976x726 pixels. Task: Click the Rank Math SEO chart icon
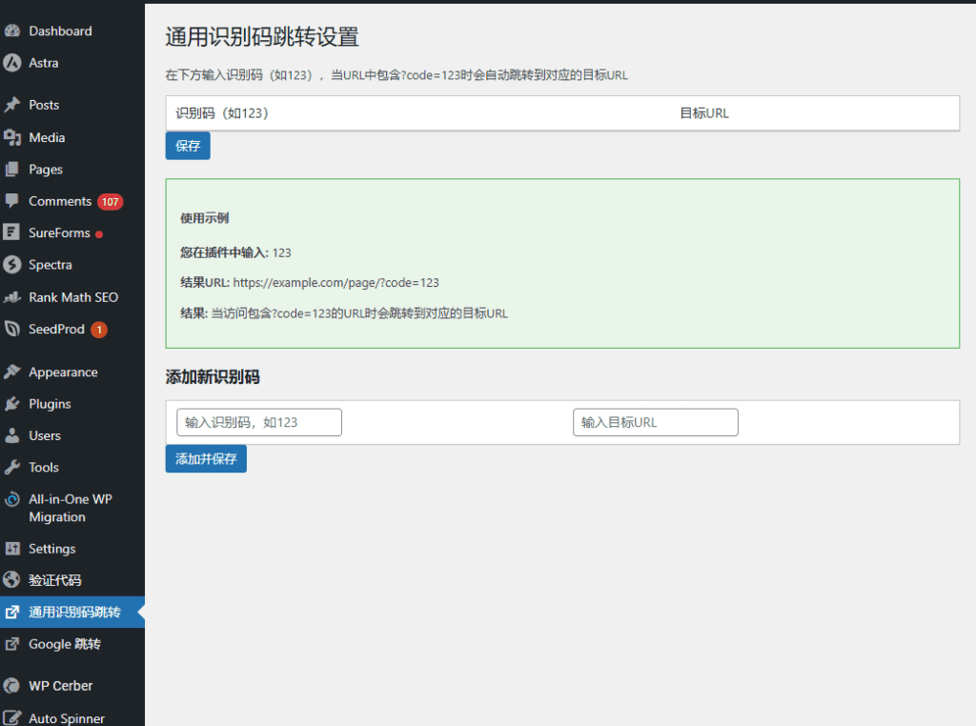11,297
